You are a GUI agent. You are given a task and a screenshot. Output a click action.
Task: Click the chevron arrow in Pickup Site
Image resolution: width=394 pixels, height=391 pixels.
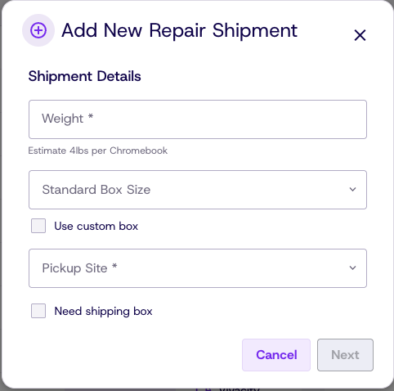[x=353, y=267]
